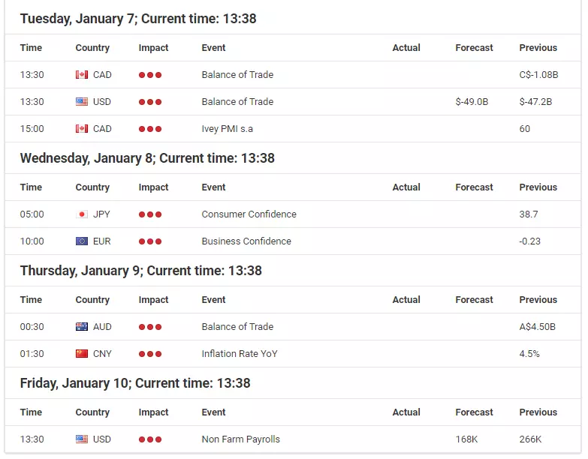Open the 'Consumer Confidence' event
This screenshot has height=459, width=588.
point(249,214)
